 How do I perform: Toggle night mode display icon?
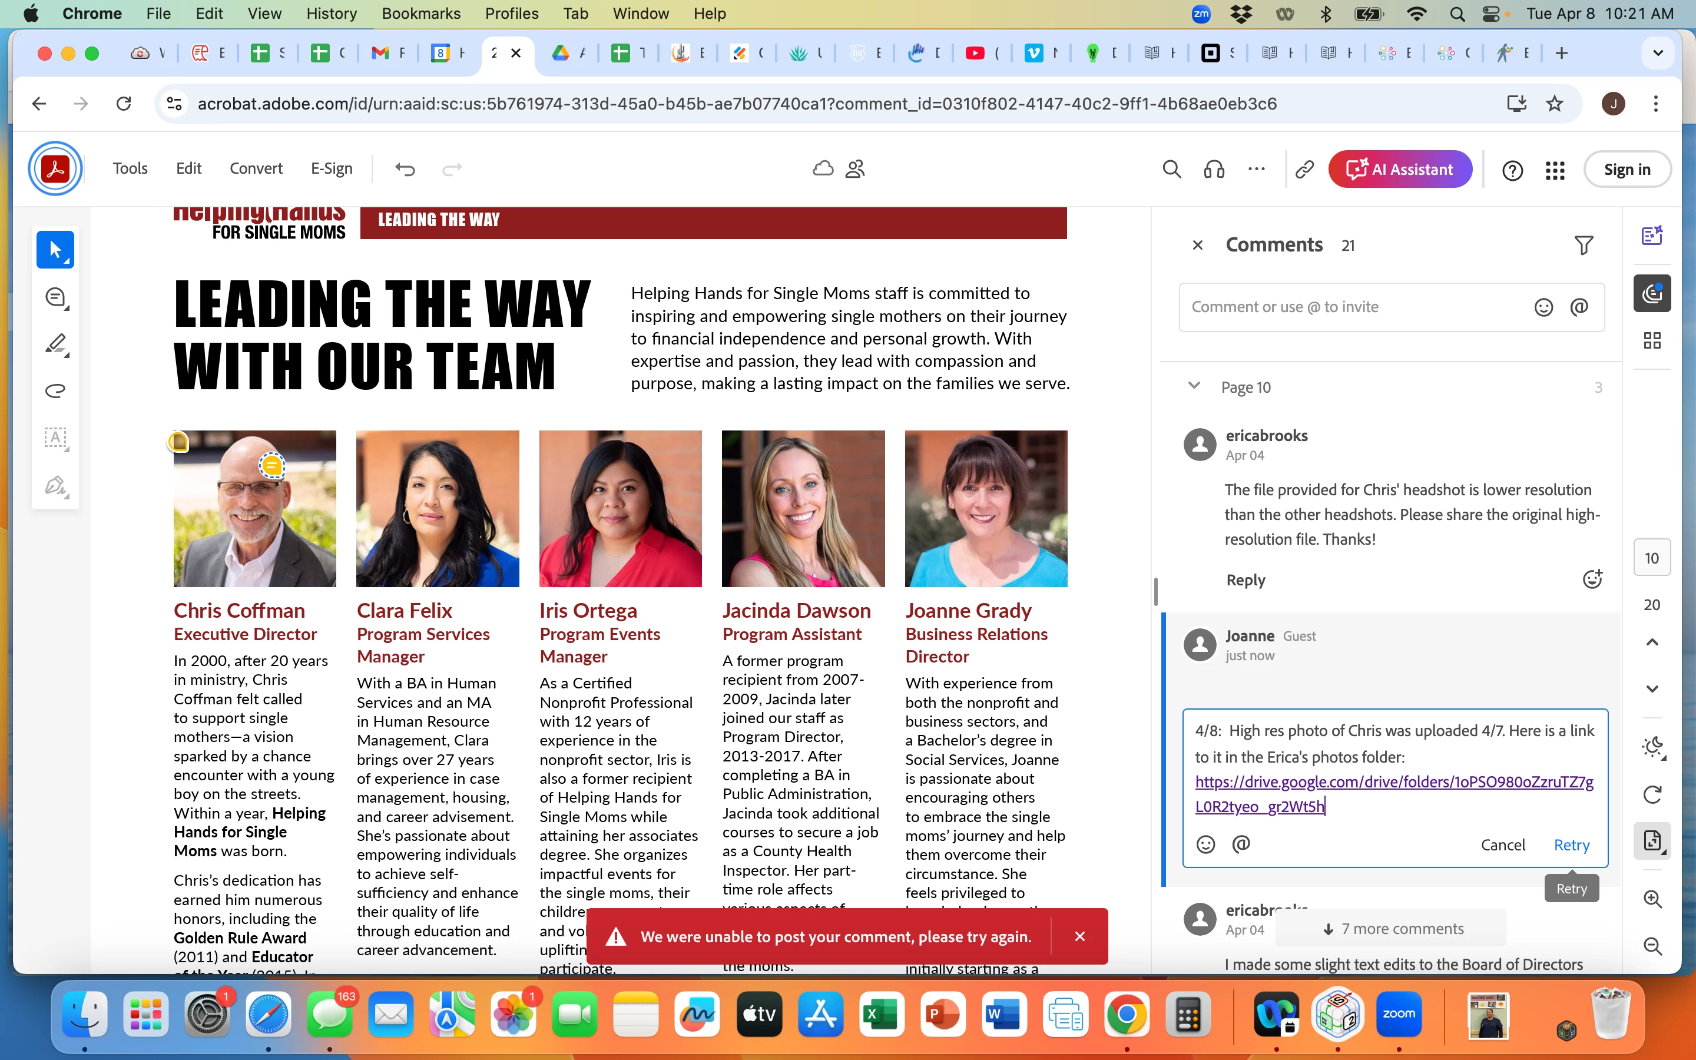(x=1652, y=747)
